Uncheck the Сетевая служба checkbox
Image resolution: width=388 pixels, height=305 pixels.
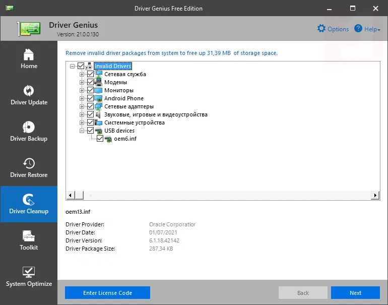click(x=90, y=74)
